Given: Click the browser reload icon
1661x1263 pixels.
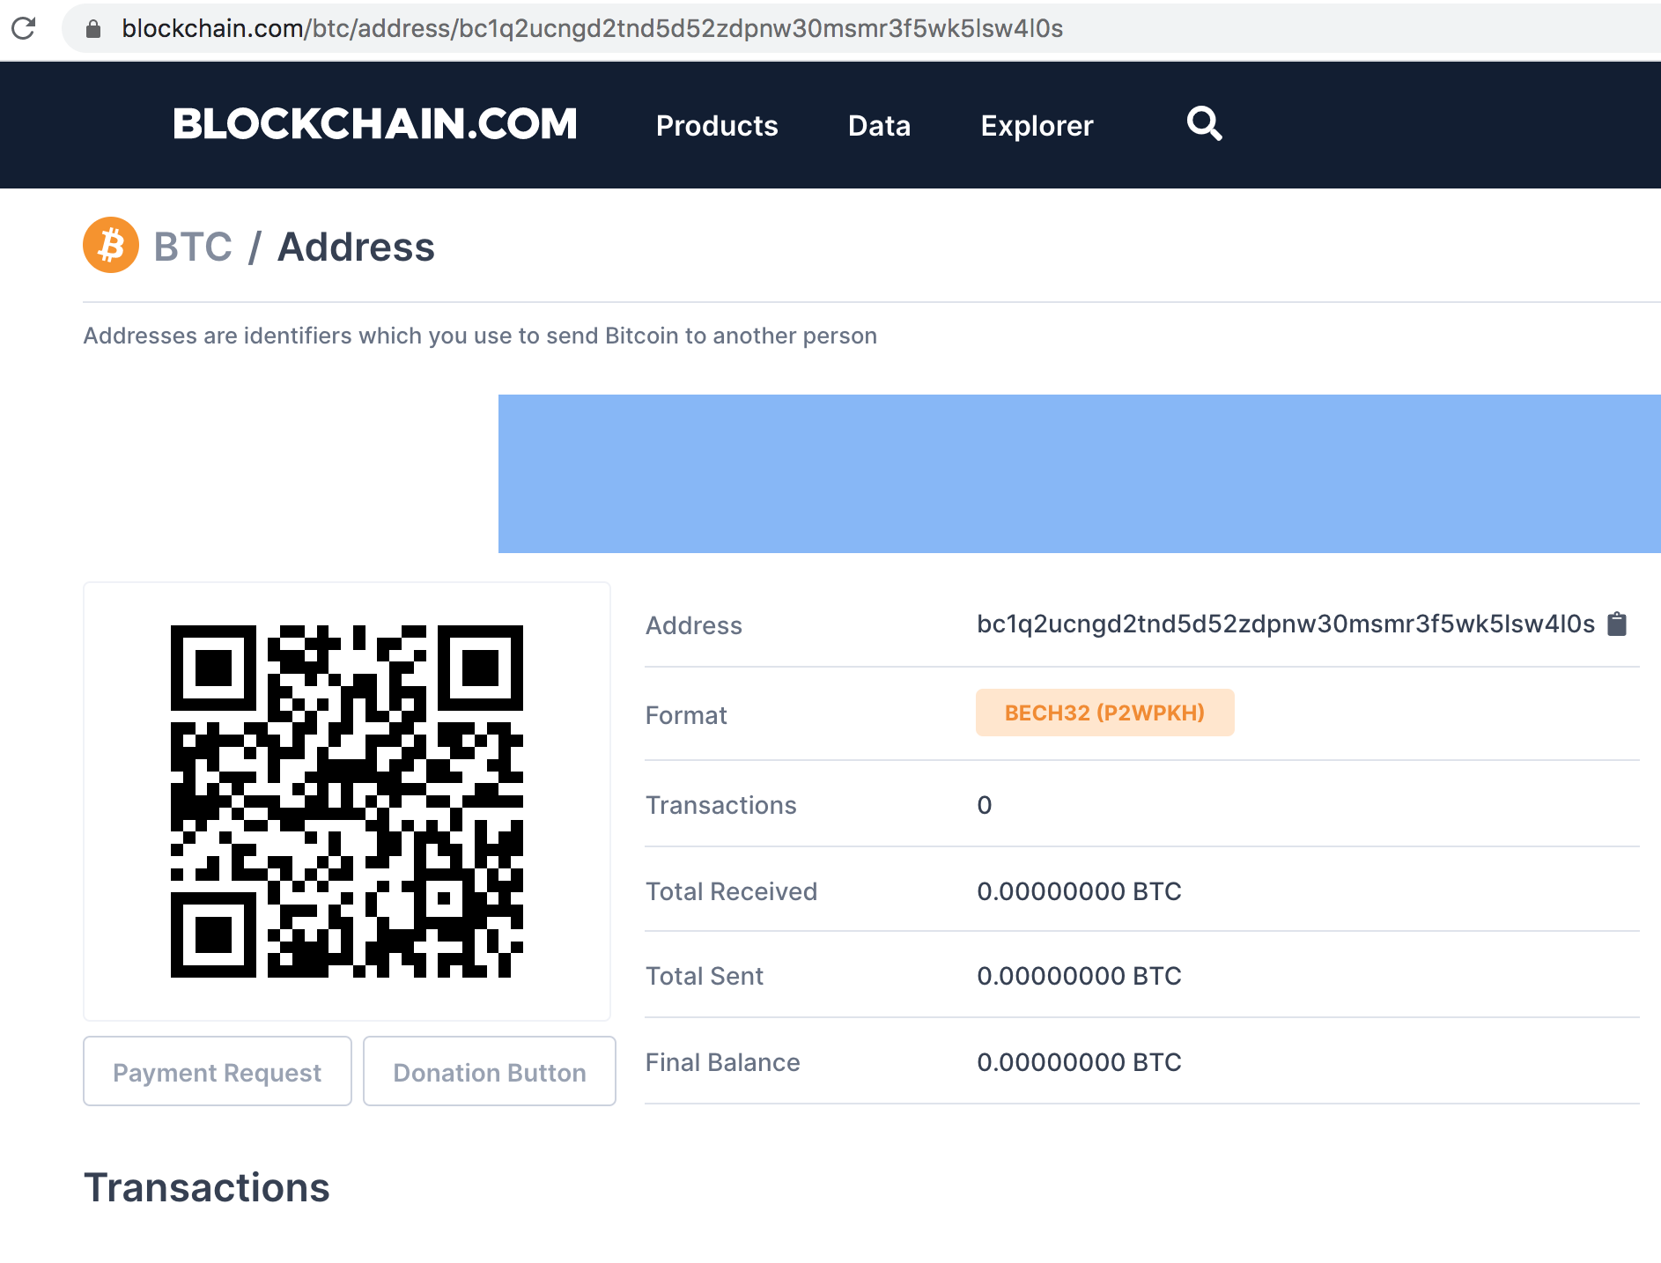Looking at the screenshot, I should click(x=24, y=28).
